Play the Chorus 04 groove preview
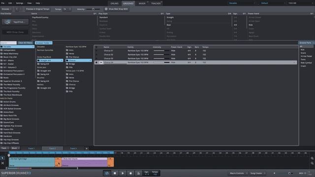The height and width of the screenshot is (177, 315). (101, 62)
